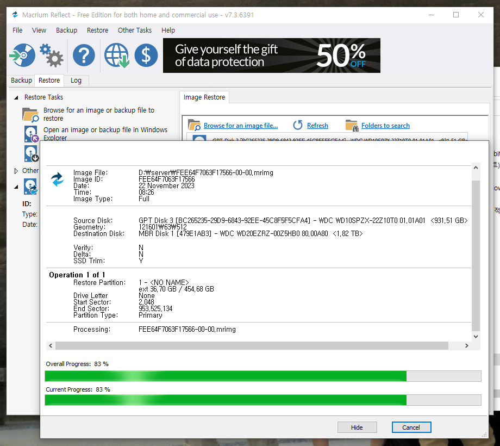The width and height of the screenshot is (500, 446).
Task: Click the Destination Disk MBR Disk 1 text
Action: coord(251,233)
